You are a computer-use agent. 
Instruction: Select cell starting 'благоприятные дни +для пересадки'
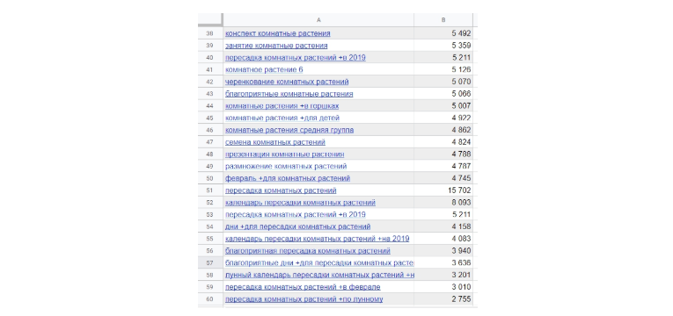pyautogui.click(x=318, y=262)
